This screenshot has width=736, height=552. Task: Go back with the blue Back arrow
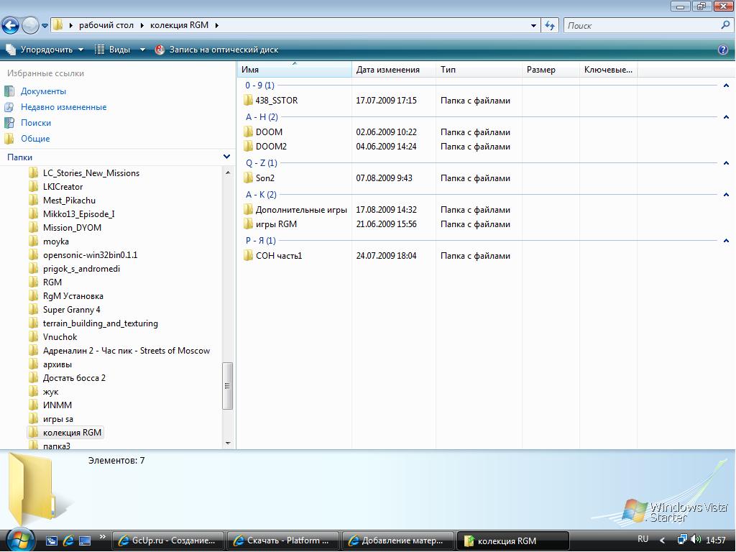[x=10, y=25]
